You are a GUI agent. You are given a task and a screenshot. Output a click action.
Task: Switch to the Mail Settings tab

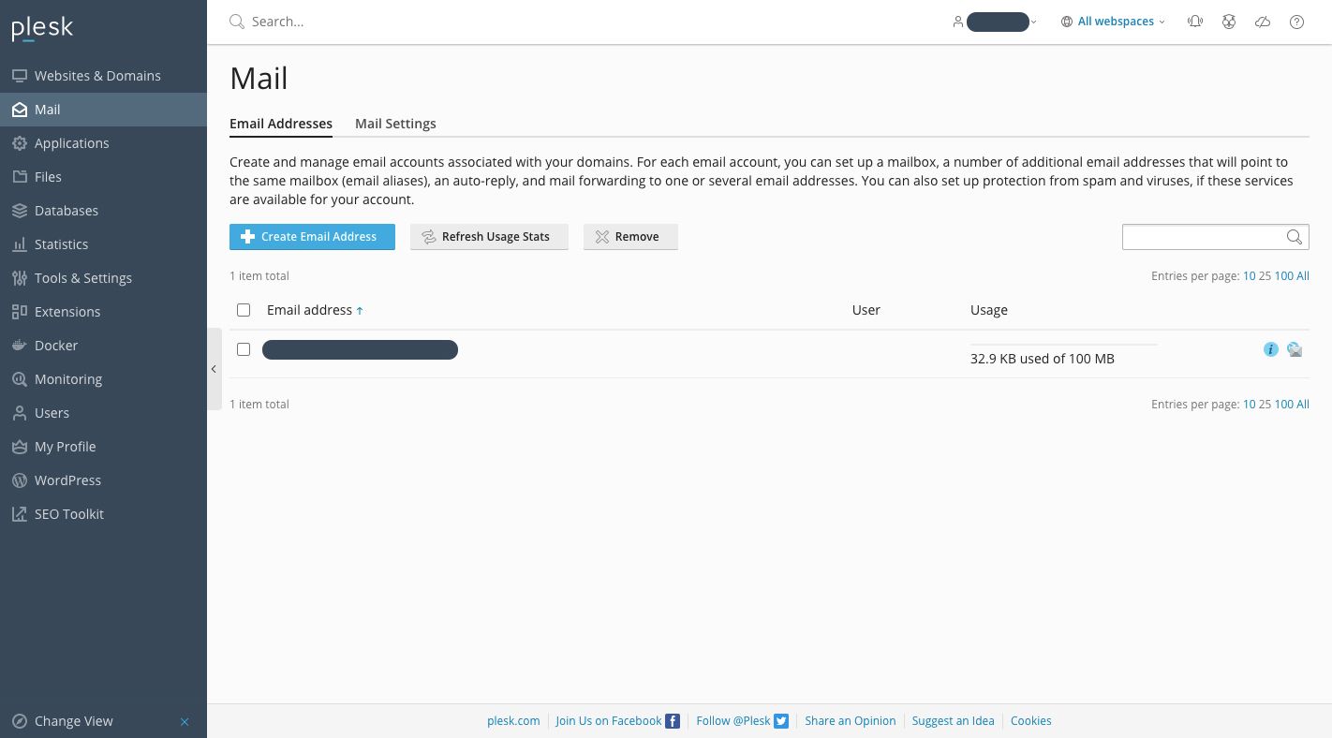(x=395, y=124)
